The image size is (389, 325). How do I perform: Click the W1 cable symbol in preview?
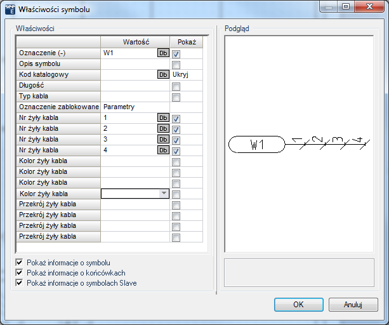[256, 144]
